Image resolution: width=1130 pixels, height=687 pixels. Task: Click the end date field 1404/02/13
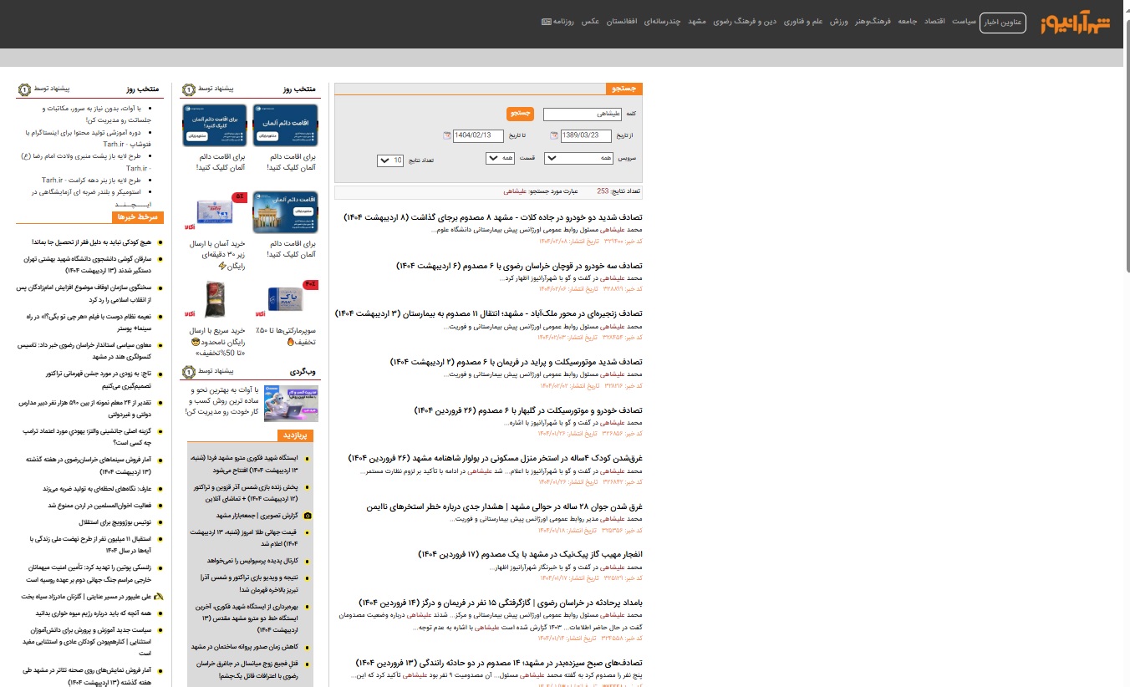478,135
